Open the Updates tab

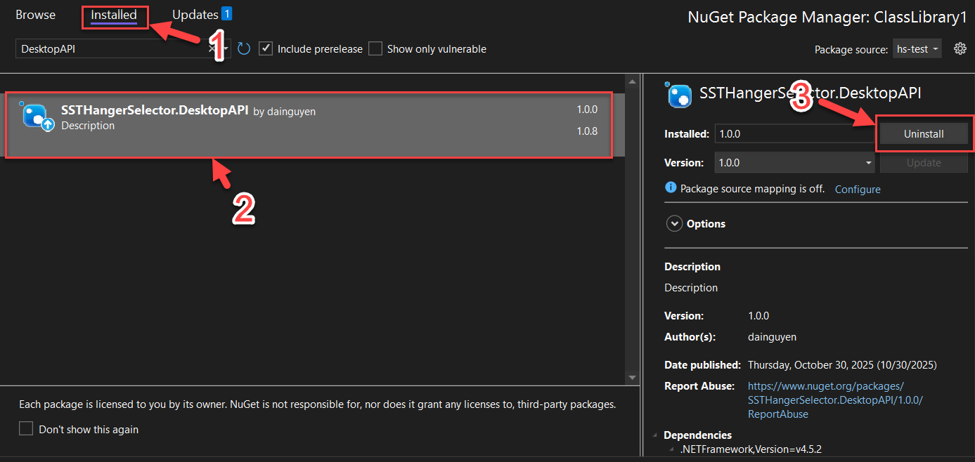195,13
